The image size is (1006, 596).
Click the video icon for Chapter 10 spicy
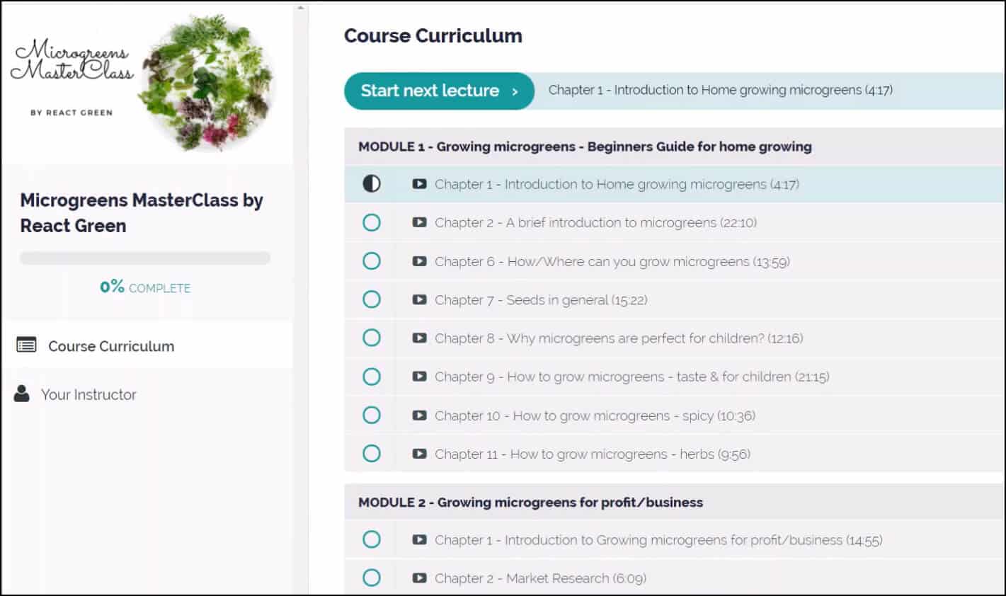click(419, 416)
